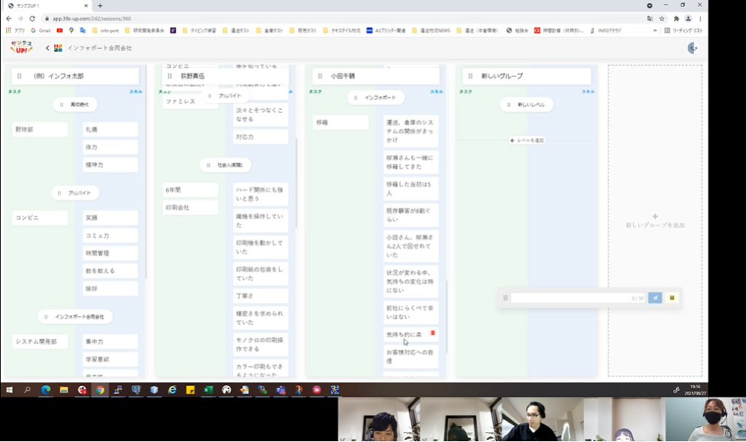Open a new browser tab with plus
Screen dimensions: 746x442
click(x=100, y=6)
